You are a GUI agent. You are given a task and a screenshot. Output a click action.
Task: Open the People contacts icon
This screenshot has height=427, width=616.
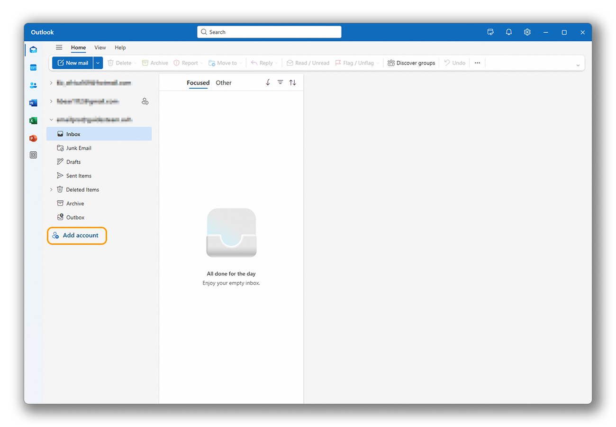click(33, 85)
